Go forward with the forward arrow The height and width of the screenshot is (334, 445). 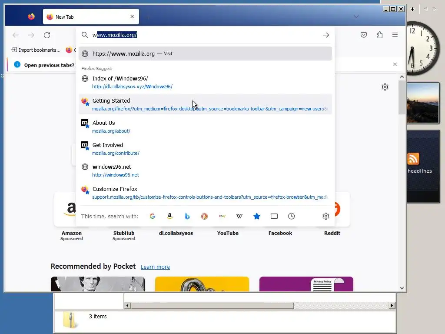[31, 35]
